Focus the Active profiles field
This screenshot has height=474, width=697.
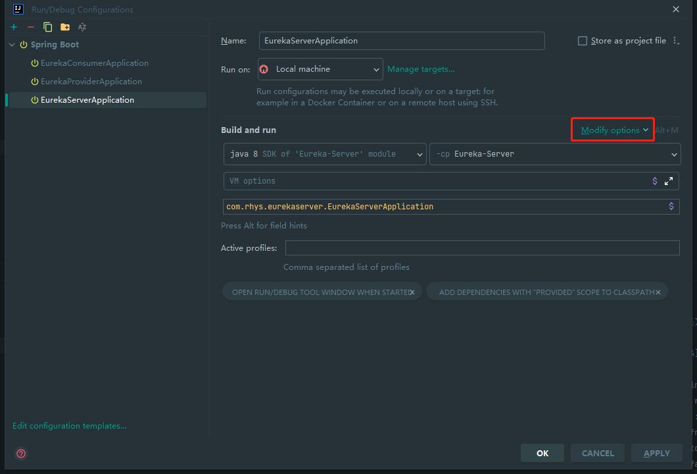482,248
